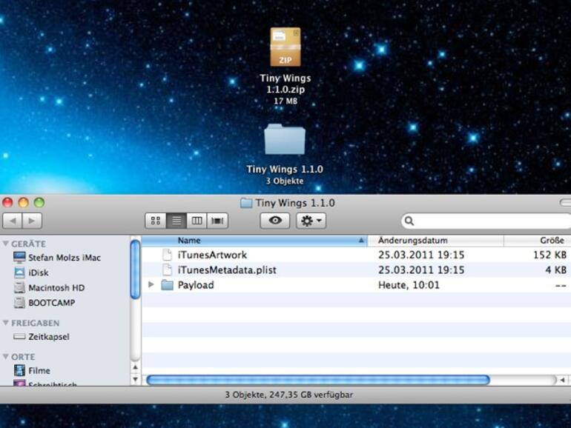This screenshot has width=571, height=428.
Task: Open Macintosh HD in the sidebar
Action: [x=49, y=287]
